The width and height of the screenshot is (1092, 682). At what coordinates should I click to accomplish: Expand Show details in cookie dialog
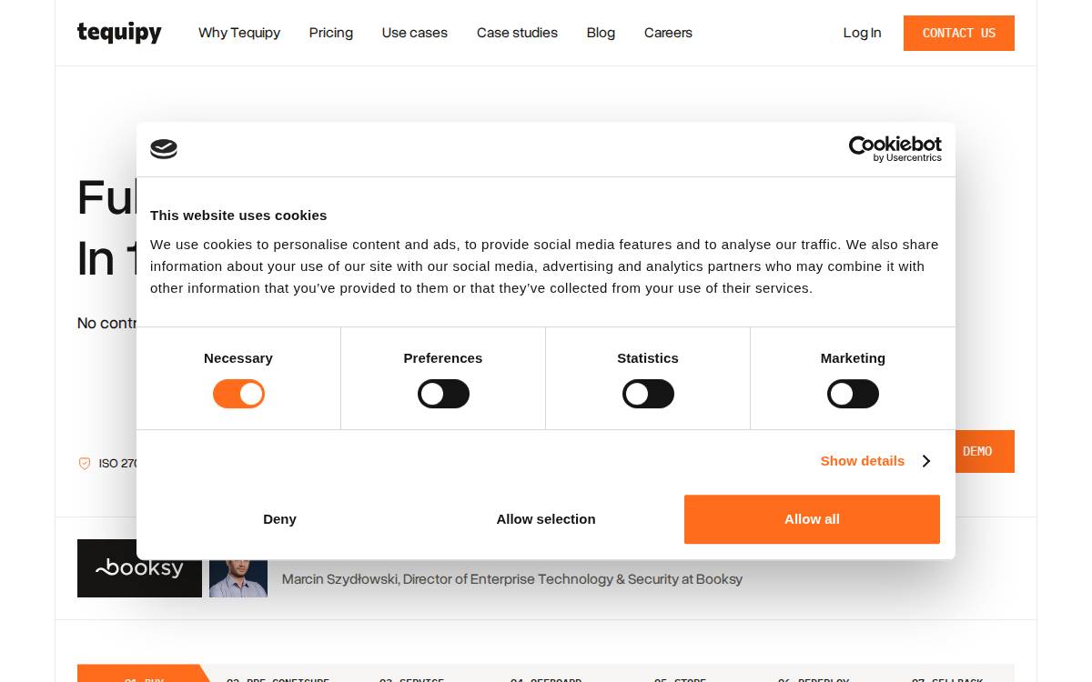(x=875, y=461)
